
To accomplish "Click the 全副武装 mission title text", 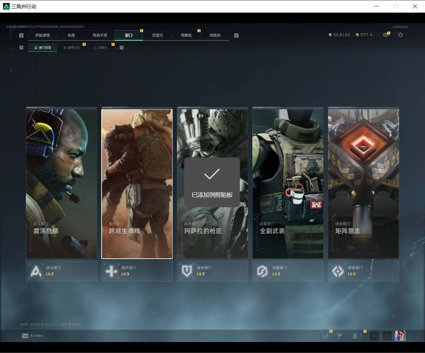I will tap(272, 231).
